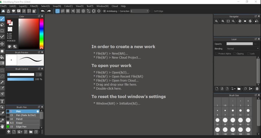Create a new layer in Layer panel
The width and height of the screenshot is (261, 138).
pos(217,89)
